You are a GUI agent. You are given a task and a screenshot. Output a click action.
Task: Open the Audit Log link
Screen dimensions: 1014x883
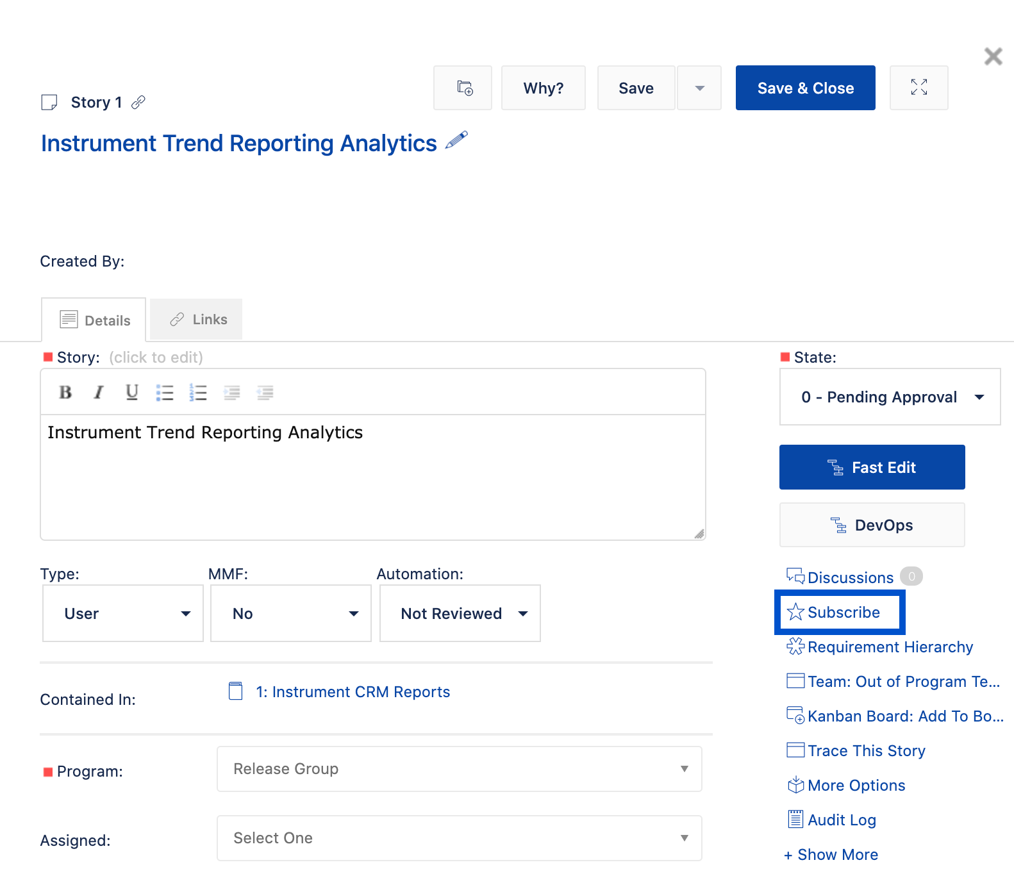[842, 820]
